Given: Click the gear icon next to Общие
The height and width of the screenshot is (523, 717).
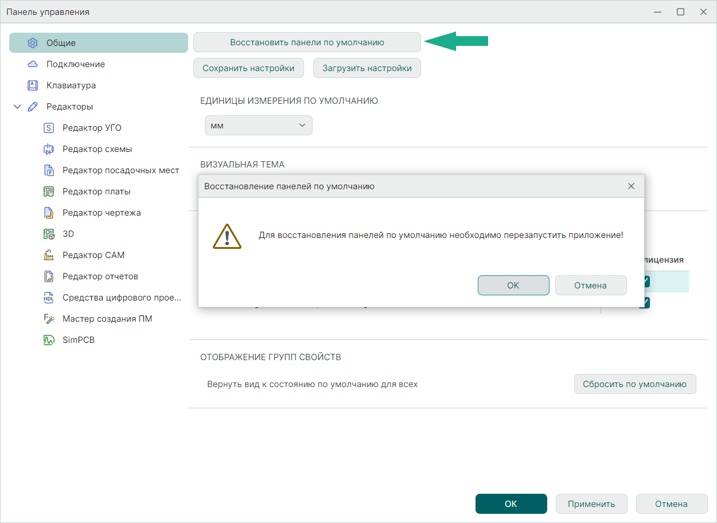Looking at the screenshot, I should (x=33, y=43).
